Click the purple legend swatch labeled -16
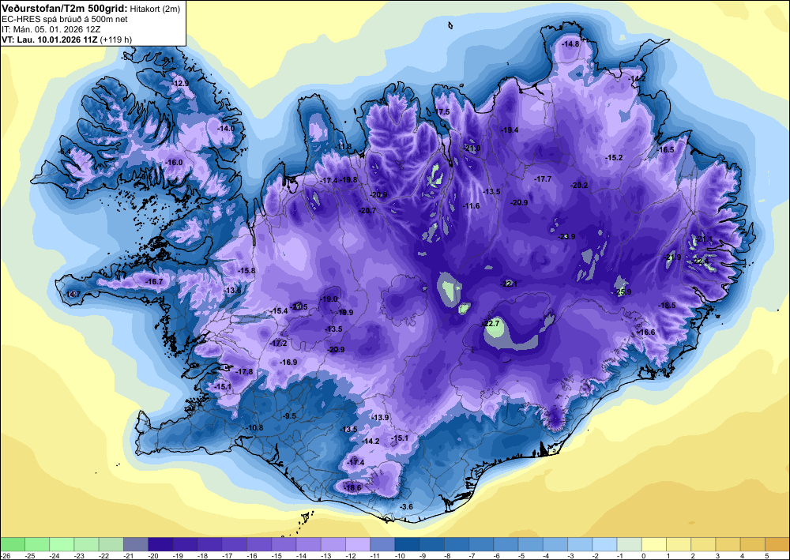790x560 pixels. (x=259, y=544)
